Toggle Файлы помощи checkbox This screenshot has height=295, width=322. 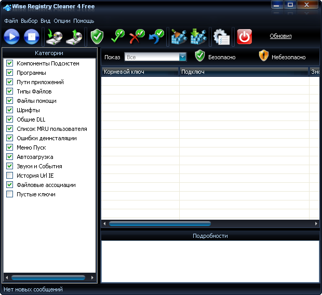10,100
